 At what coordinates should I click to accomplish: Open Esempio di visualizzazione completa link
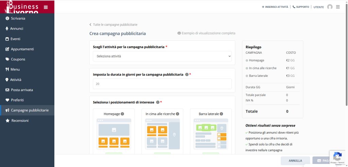(206, 33)
